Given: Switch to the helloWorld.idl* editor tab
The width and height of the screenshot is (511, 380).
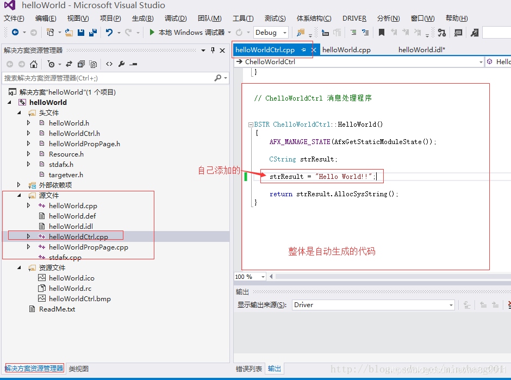Looking at the screenshot, I should 422,50.
